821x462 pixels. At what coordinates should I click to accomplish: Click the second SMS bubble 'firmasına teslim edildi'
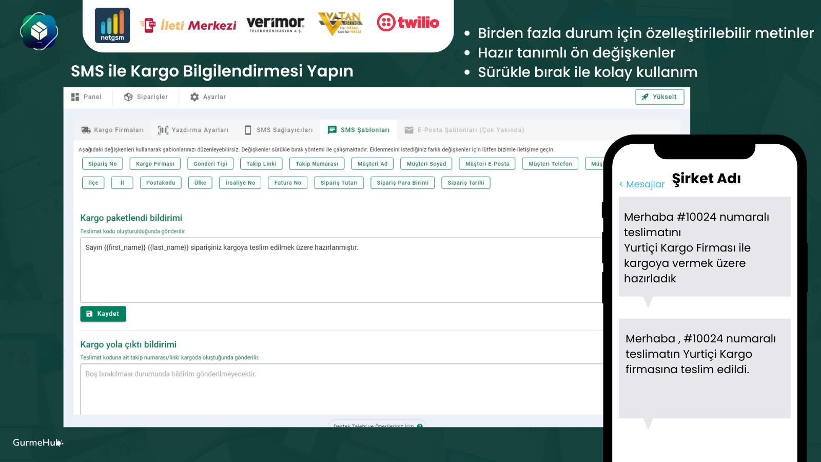[705, 369]
